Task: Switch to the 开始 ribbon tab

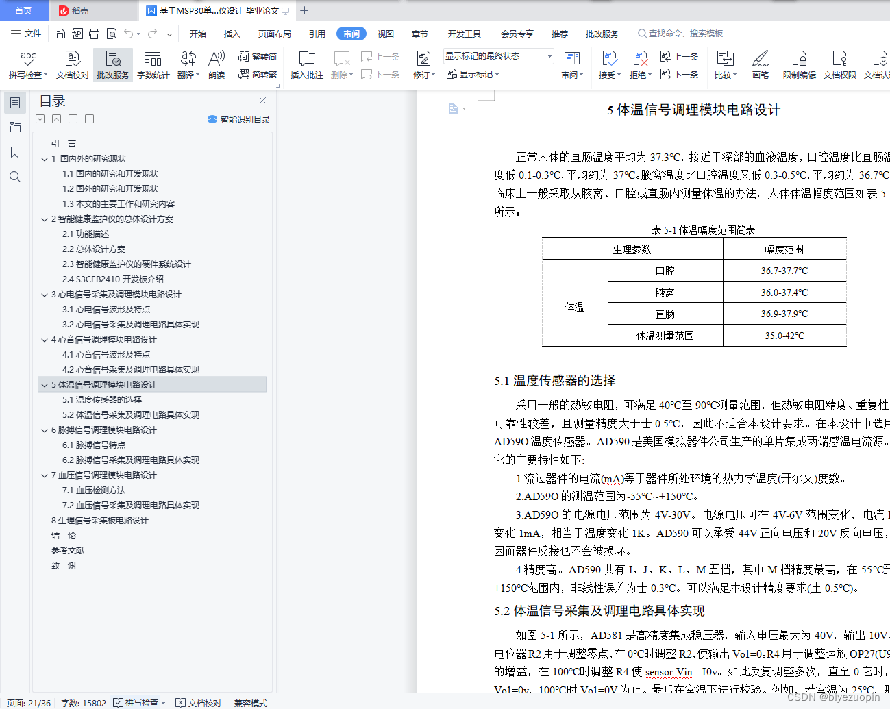Action: 198,34
